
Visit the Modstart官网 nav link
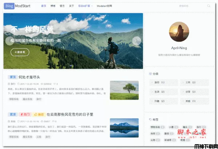(x=104, y=6)
